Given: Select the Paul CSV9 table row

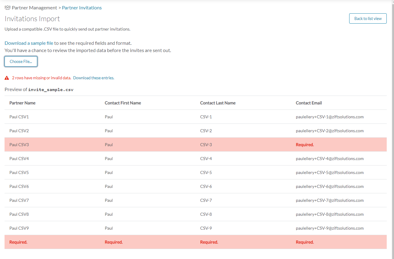Looking at the screenshot, I should tap(121, 228).
